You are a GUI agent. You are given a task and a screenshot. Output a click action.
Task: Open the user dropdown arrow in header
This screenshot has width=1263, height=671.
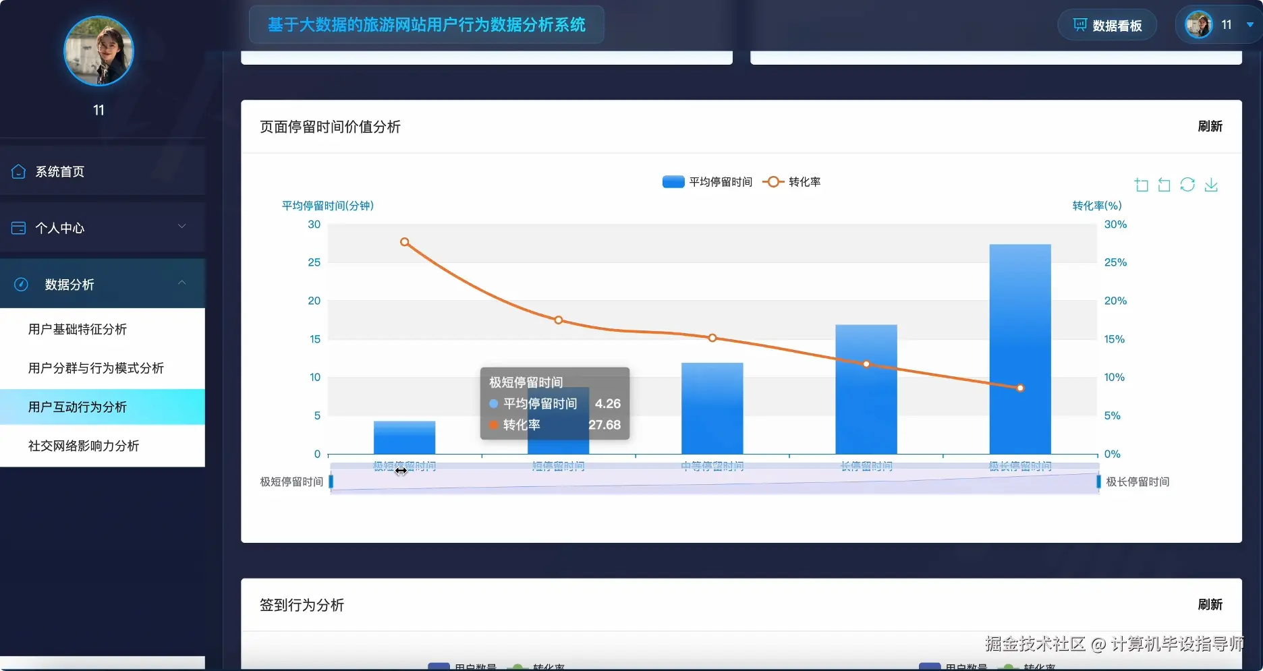1250,25
